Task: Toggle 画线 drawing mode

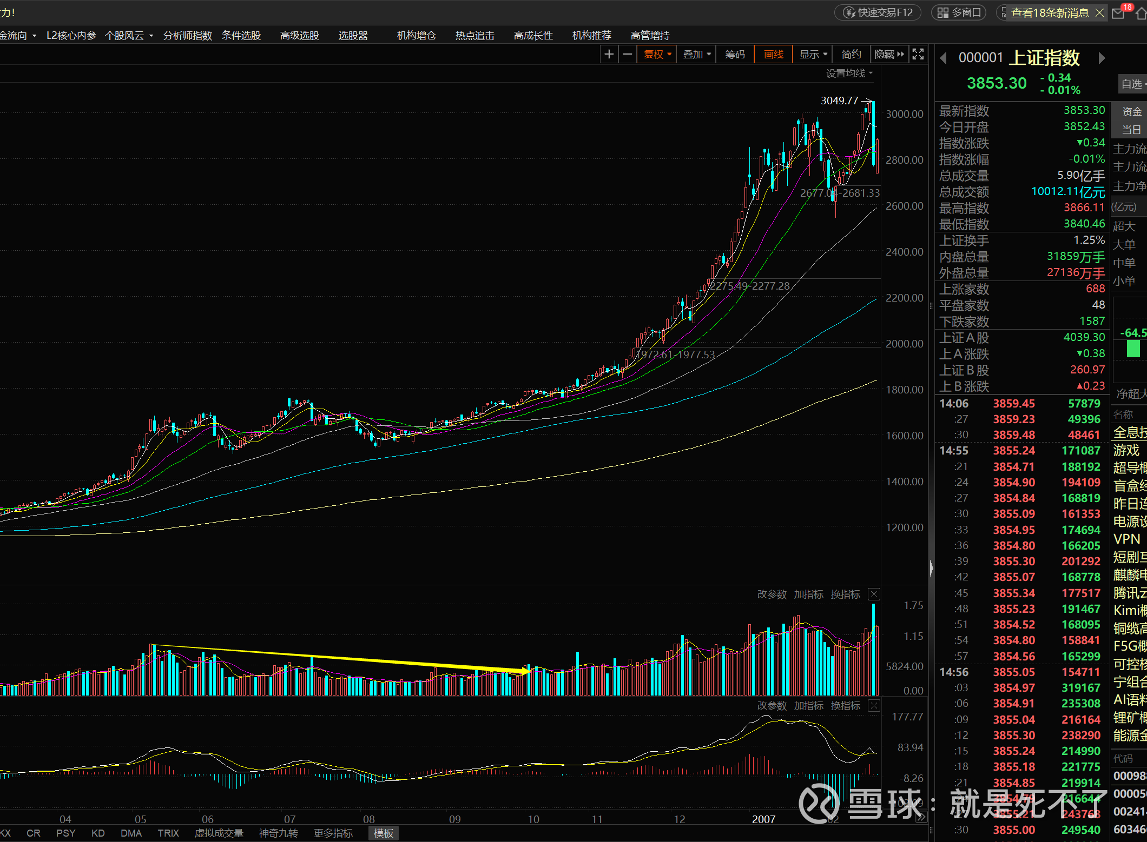Action: (773, 54)
